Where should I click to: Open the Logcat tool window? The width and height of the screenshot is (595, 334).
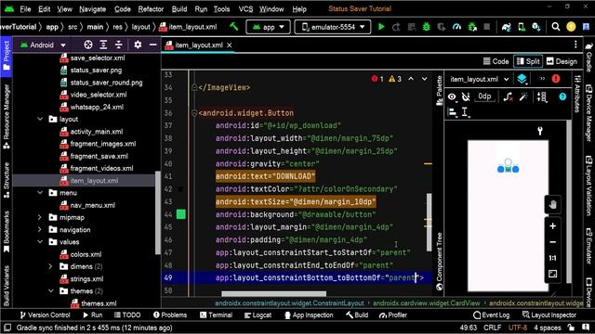point(258,315)
